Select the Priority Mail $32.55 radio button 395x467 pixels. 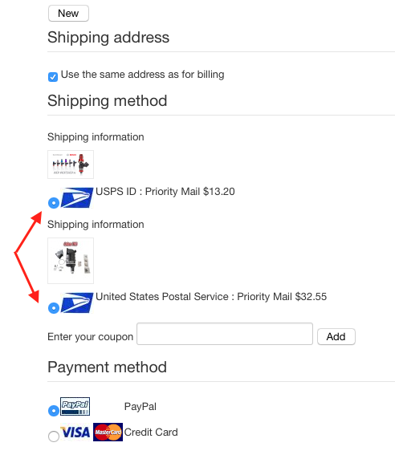pyautogui.click(x=54, y=308)
